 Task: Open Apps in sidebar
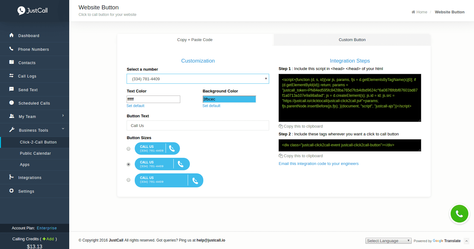pyautogui.click(x=25, y=165)
